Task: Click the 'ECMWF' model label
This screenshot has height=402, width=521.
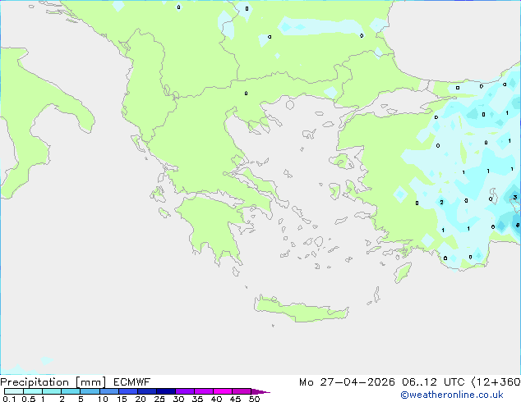Action: pyautogui.click(x=132, y=382)
